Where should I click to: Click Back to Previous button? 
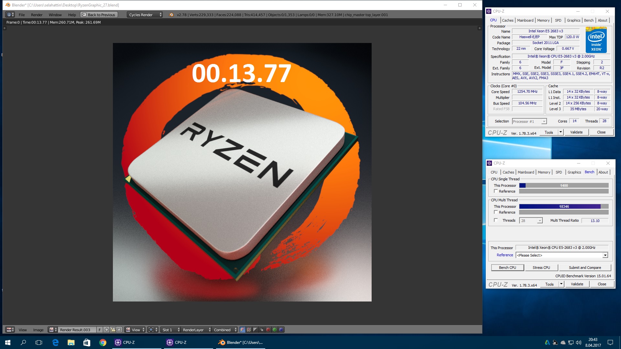tap(99, 15)
